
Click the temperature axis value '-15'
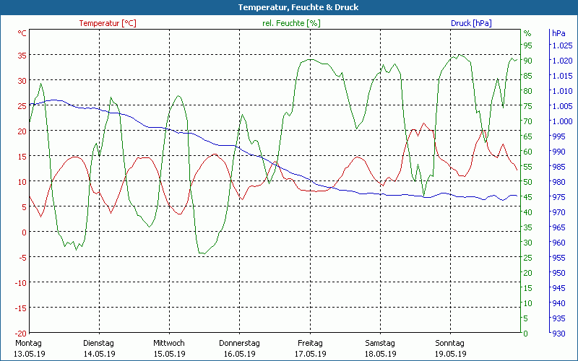pos(20,308)
